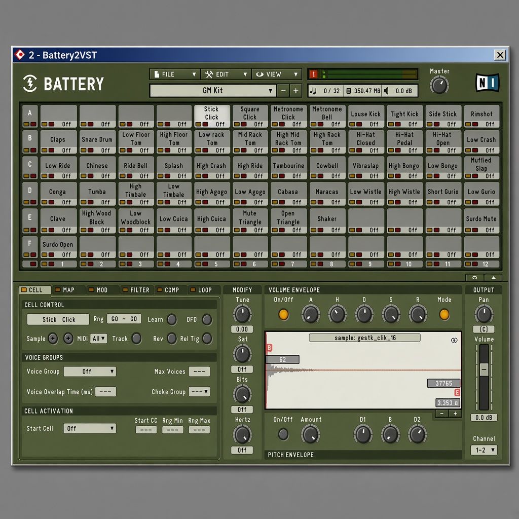The width and height of the screenshot is (519, 519).
Task: Click the volume envelope S knob
Action: click(x=391, y=314)
